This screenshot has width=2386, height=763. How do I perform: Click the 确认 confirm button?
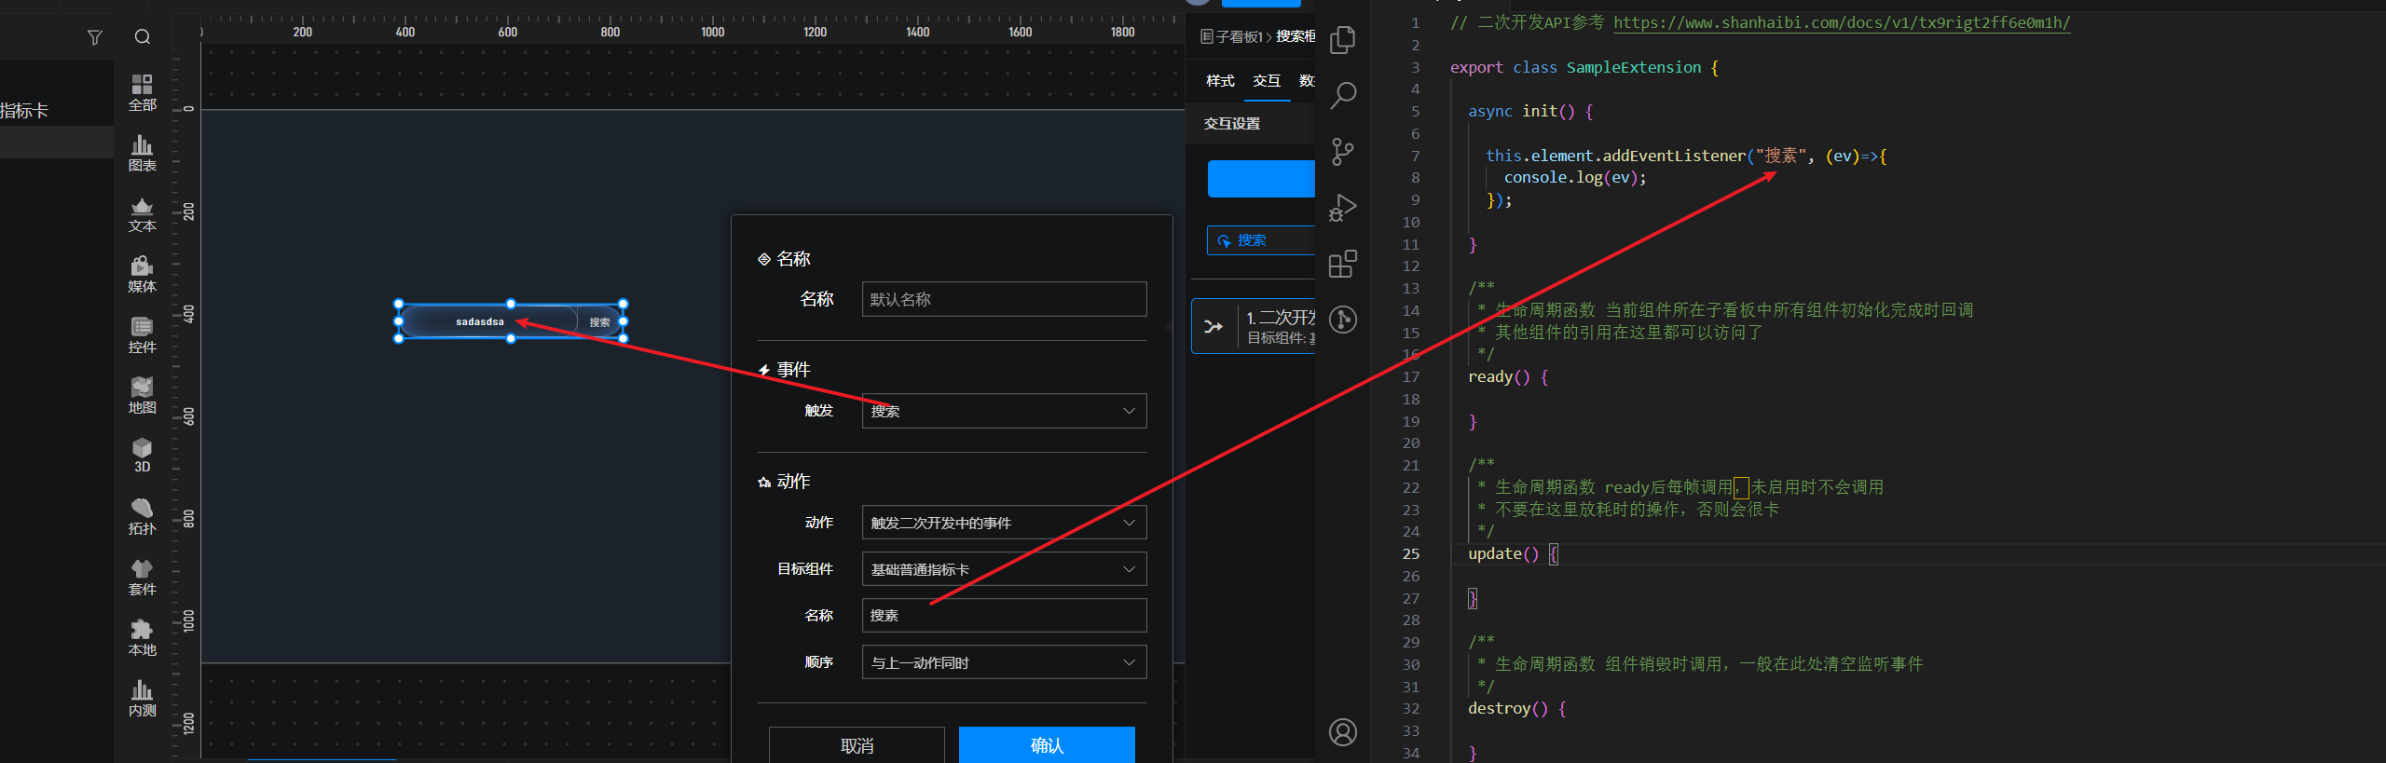coord(1047,745)
